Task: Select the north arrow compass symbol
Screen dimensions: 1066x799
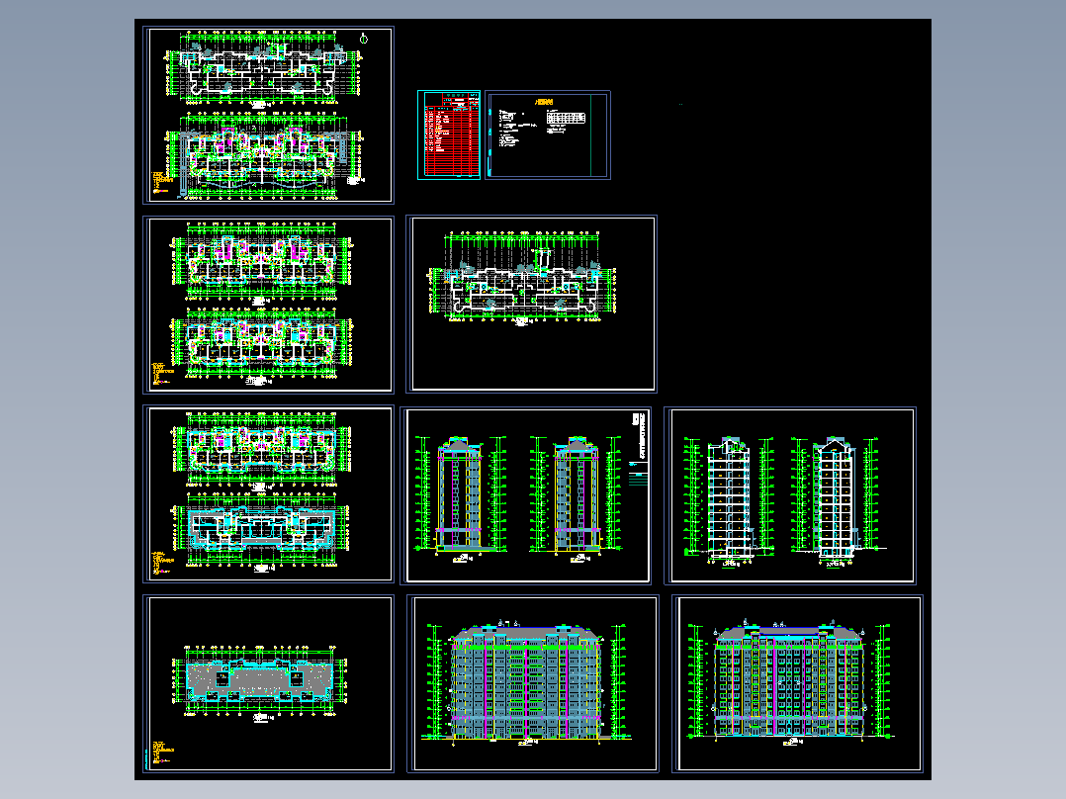Action: (x=364, y=40)
